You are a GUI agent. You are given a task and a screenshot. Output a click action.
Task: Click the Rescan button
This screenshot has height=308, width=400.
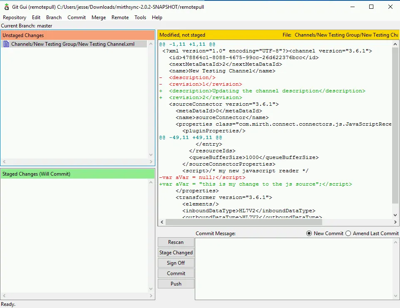(x=176, y=242)
